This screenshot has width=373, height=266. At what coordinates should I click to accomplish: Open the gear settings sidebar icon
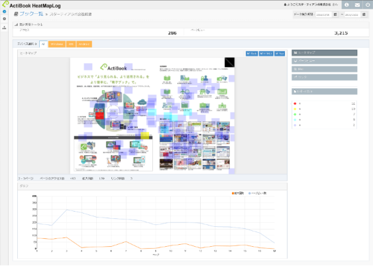4,19
